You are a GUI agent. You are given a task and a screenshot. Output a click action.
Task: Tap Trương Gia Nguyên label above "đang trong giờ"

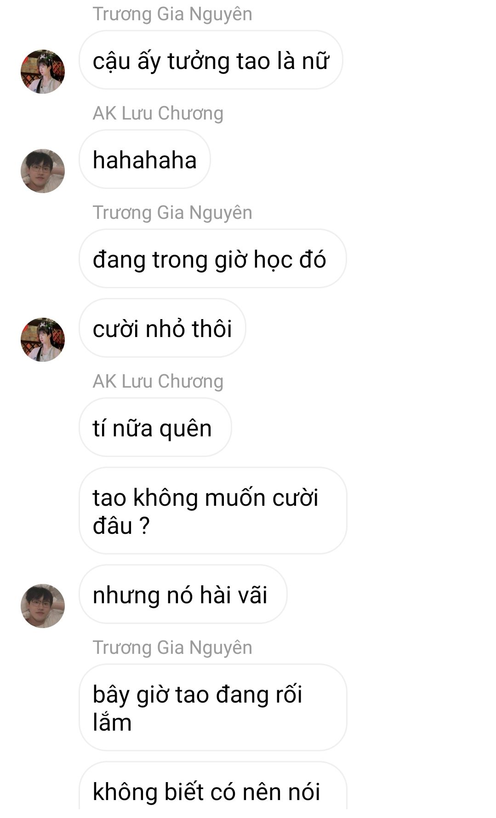pyautogui.click(x=172, y=212)
